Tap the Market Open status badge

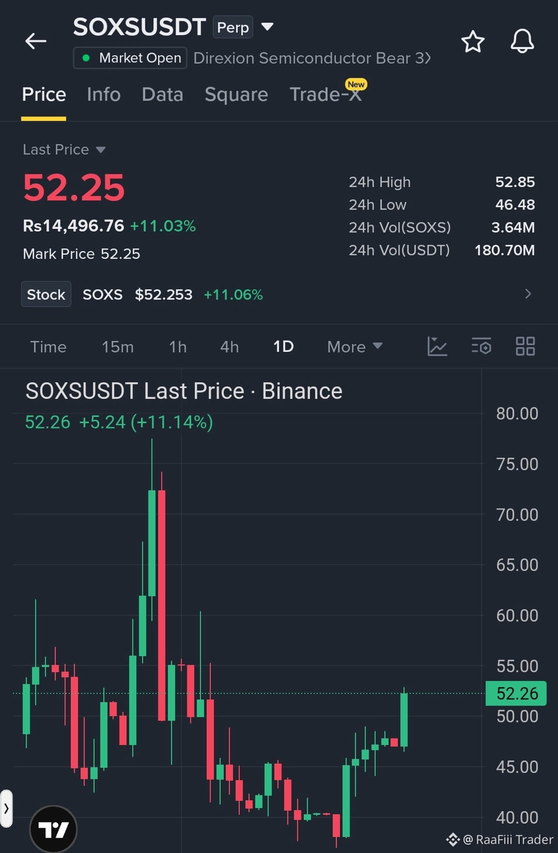pos(130,58)
